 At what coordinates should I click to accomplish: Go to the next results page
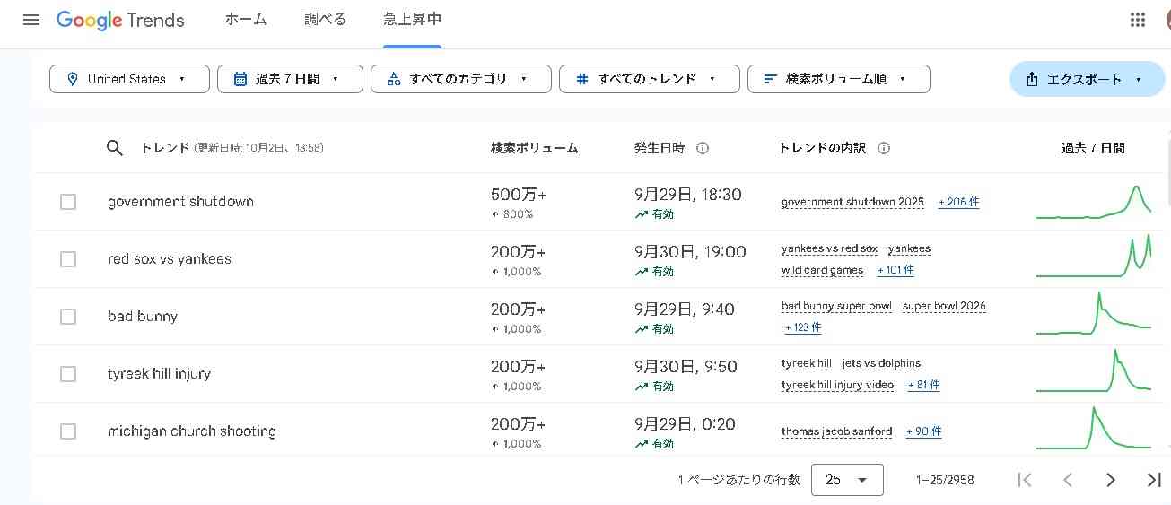pos(1111,480)
